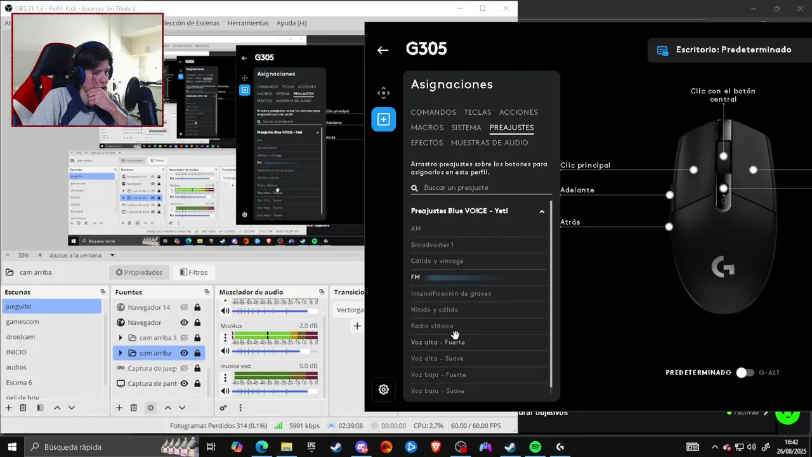Image resolution: width=812 pixels, height=457 pixels.
Task: Click the profile icon next to Escritorio: Predeterminado
Action: tap(662, 50)
